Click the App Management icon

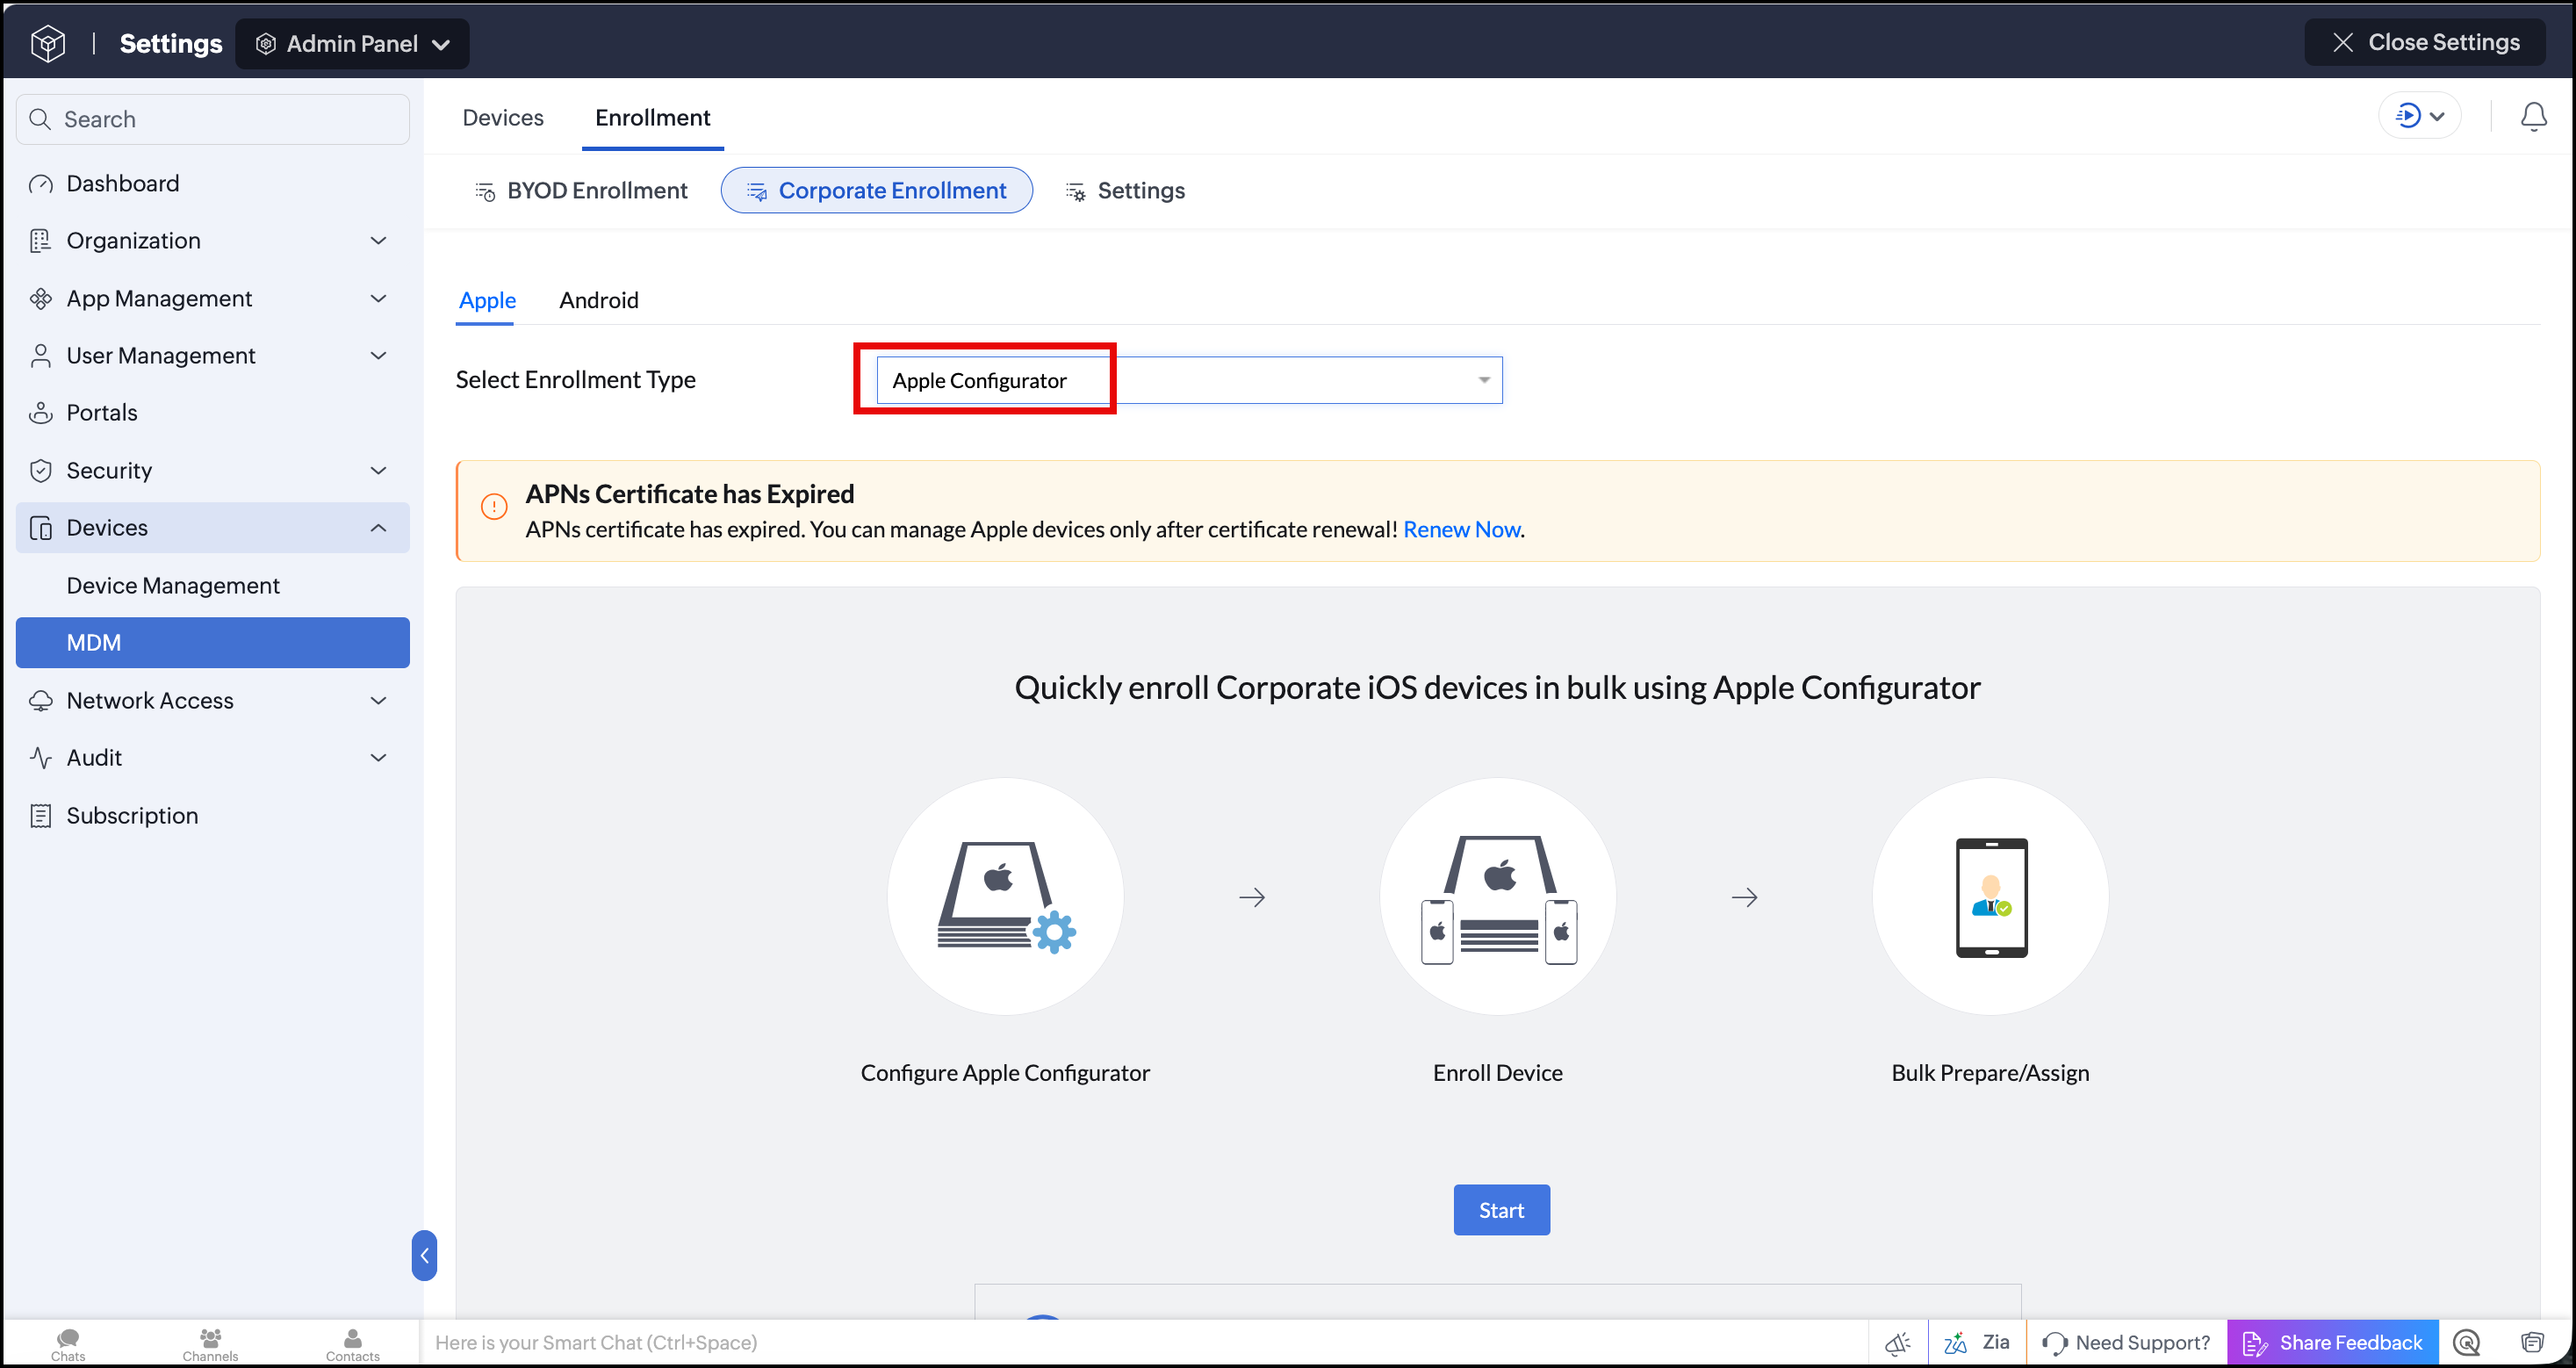[41, 299]
